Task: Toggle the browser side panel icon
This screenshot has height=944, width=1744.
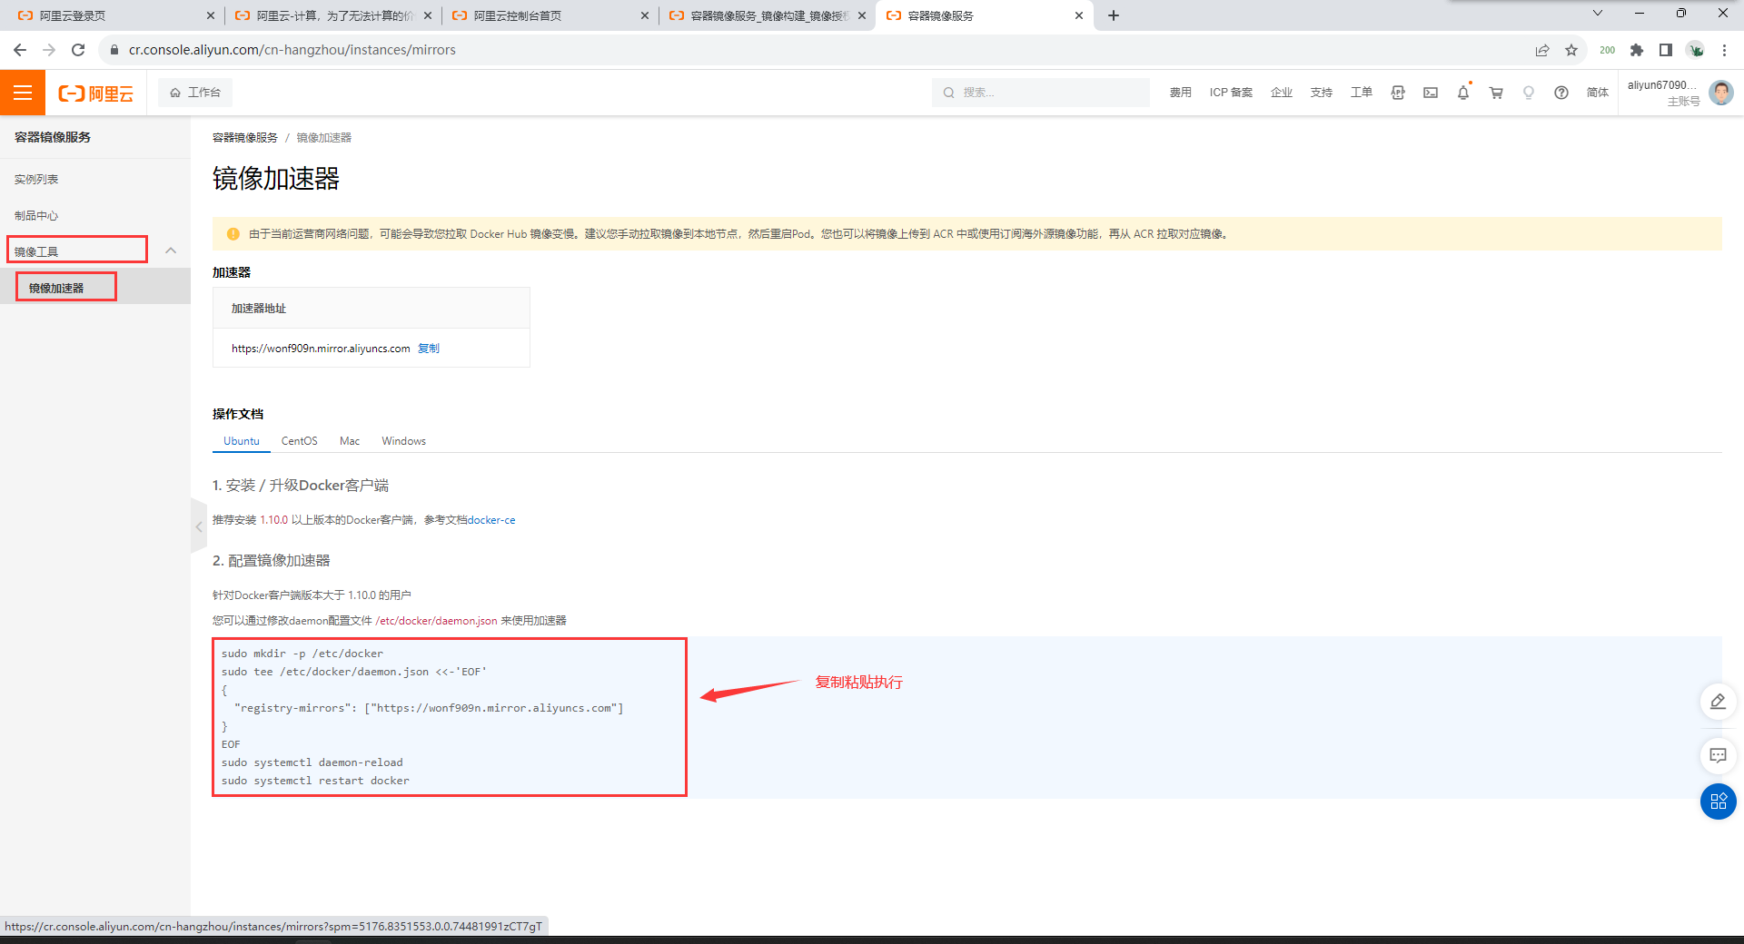Action: point(1666,50)
